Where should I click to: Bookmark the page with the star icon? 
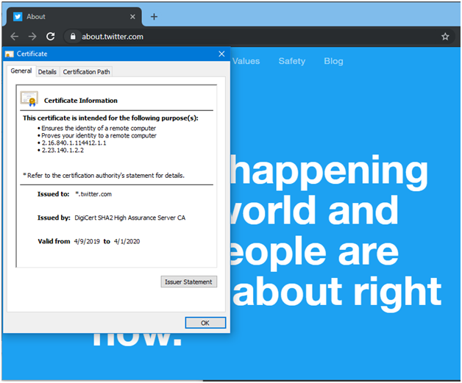tap(445, 37)
